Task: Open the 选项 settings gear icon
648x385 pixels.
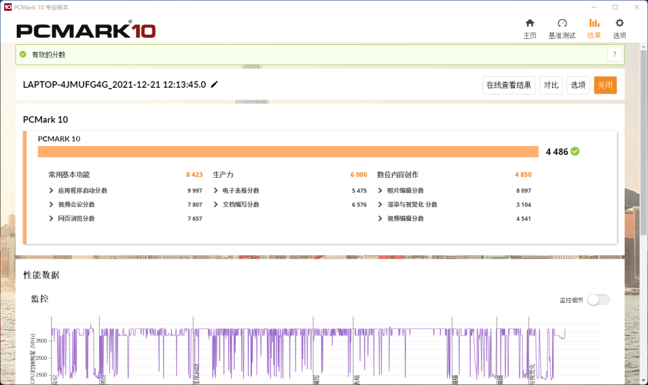Action: (619, 23)
